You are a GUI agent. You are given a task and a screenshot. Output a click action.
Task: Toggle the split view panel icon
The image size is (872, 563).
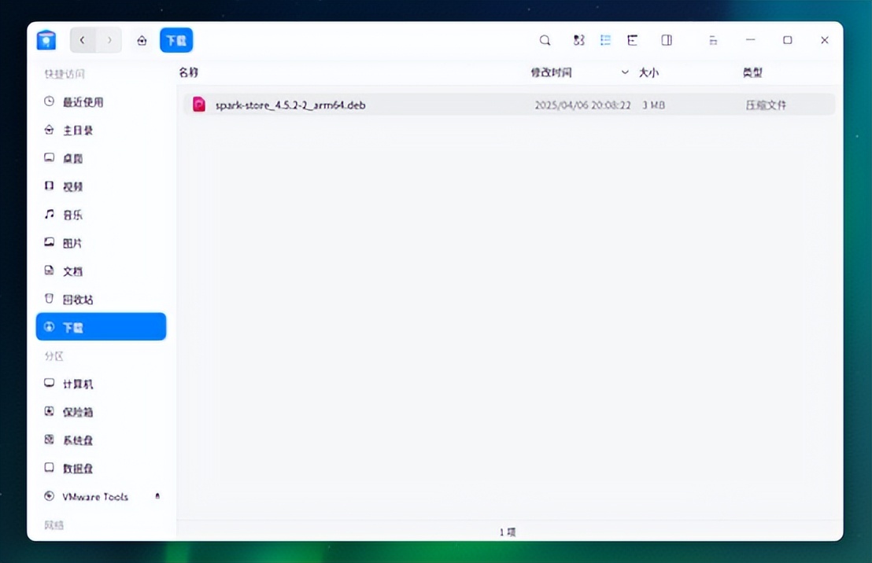(x=666, y=39)
